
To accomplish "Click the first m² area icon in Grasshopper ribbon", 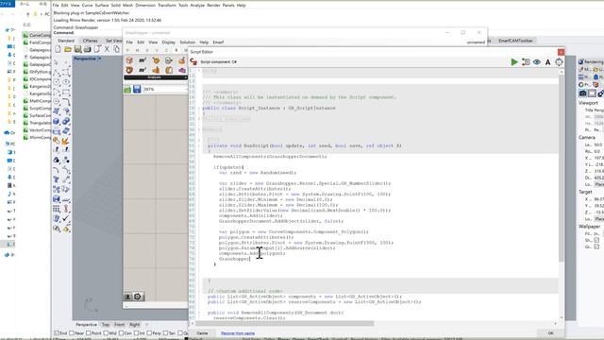I will (143, 60).
